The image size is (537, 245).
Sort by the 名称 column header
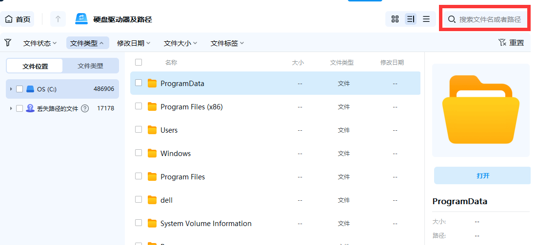pyautogui.click(x=171, y=62)
